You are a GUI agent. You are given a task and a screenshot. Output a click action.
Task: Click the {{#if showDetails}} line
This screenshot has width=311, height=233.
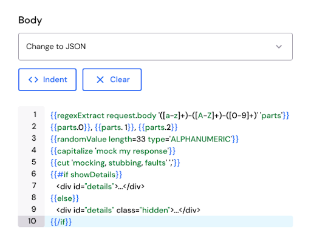click(x=86, y=175)
